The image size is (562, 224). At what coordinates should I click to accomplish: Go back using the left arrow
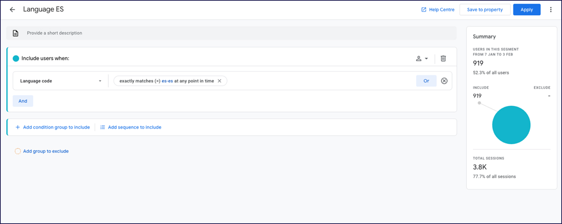pyautogui.click(x=12, y=10)
